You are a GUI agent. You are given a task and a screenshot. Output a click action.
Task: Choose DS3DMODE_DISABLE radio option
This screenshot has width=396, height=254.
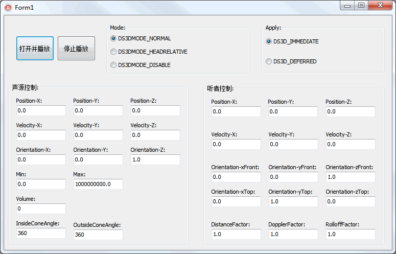[x=141, y=65]
